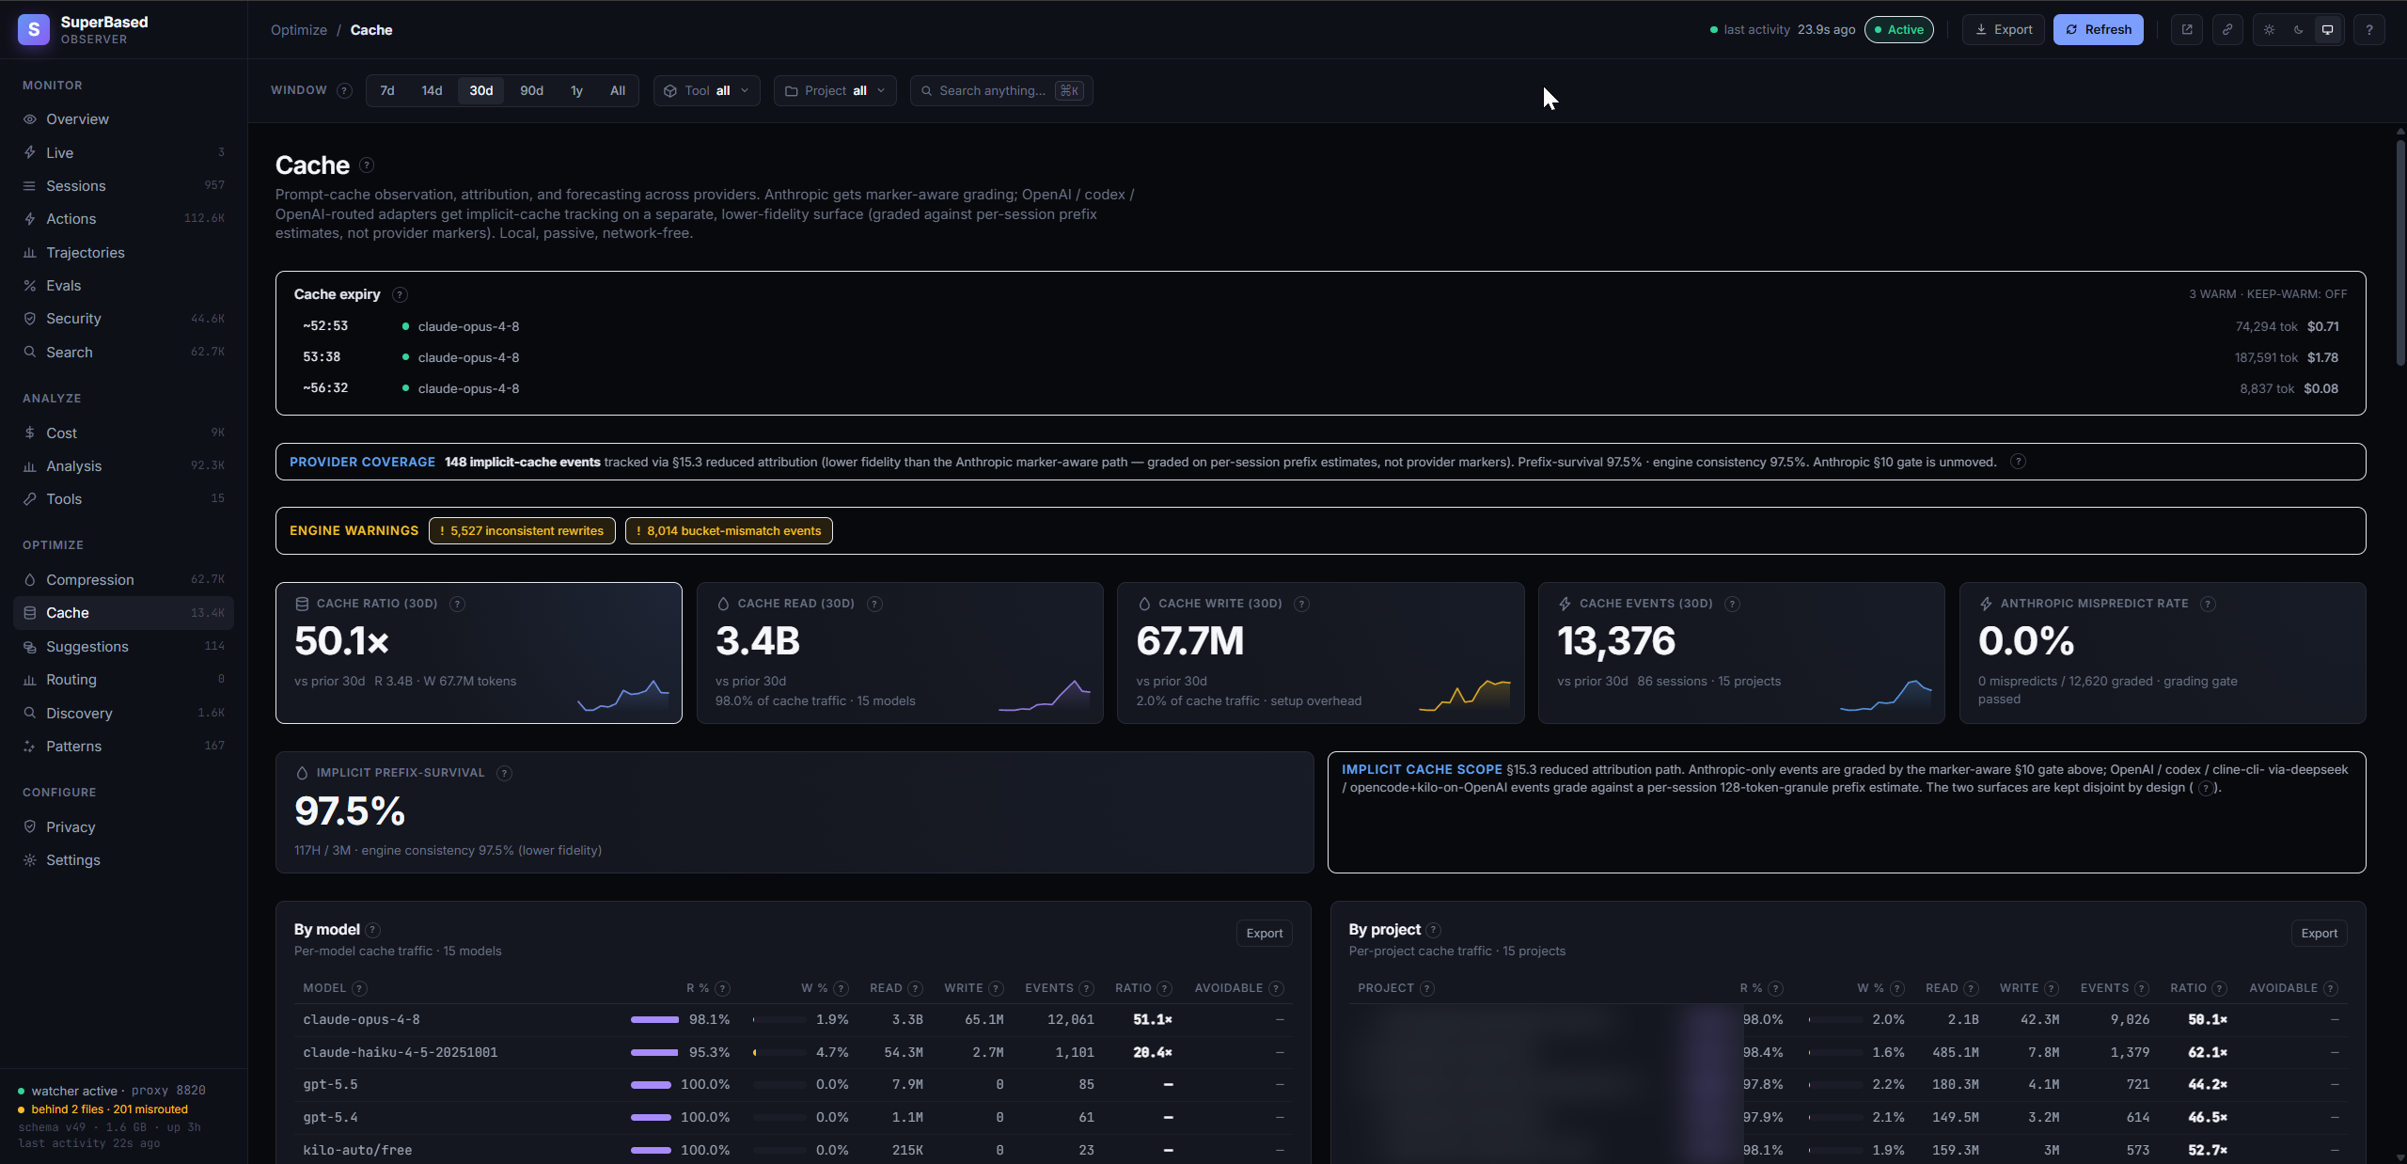Show help for the Cache page title

pyautogui.click(x=367, y=165)
